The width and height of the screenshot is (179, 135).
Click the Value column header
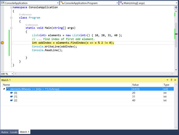[135, 85]
